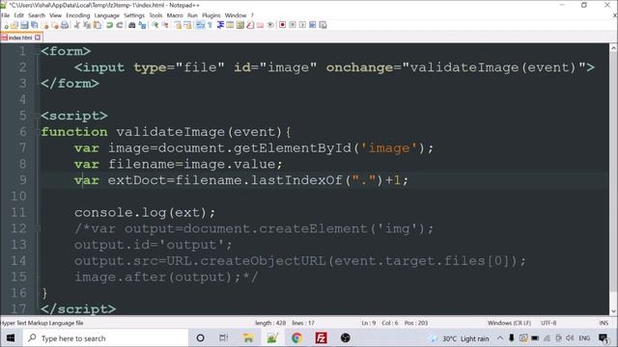This screenshot has width=618, height=347.
Task: Redo the edit via toolbar icon
Action: click(x=120, y=25)
